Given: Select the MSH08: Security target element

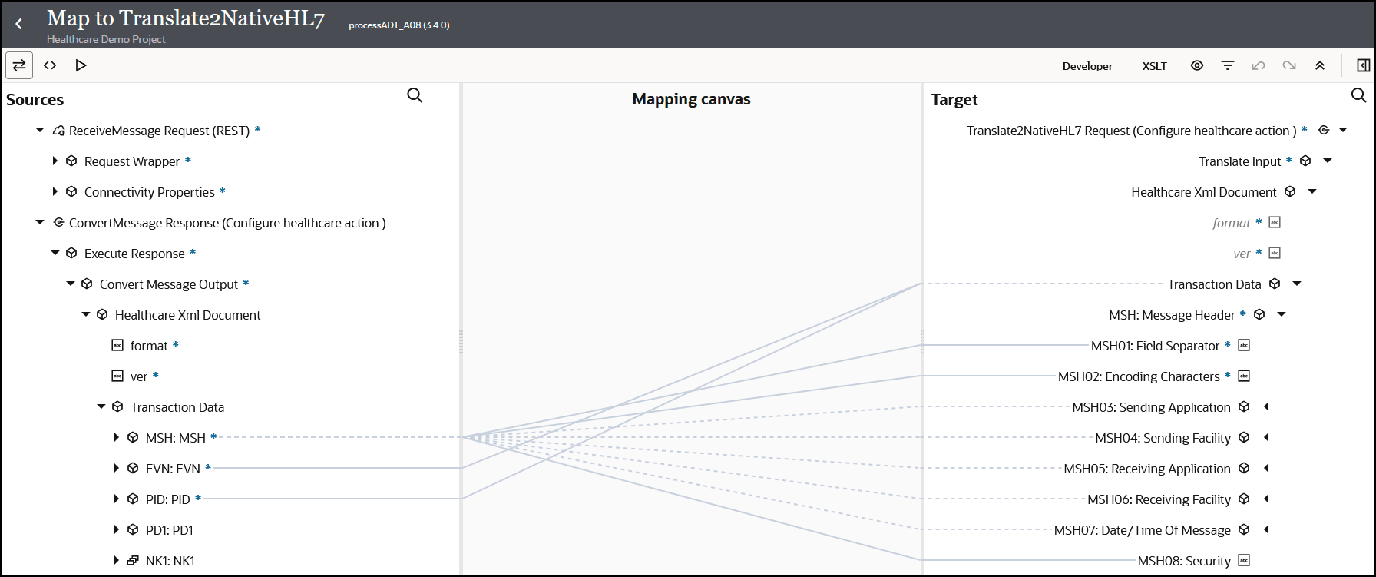Looking at the screenshot, I should [1184, 561].
